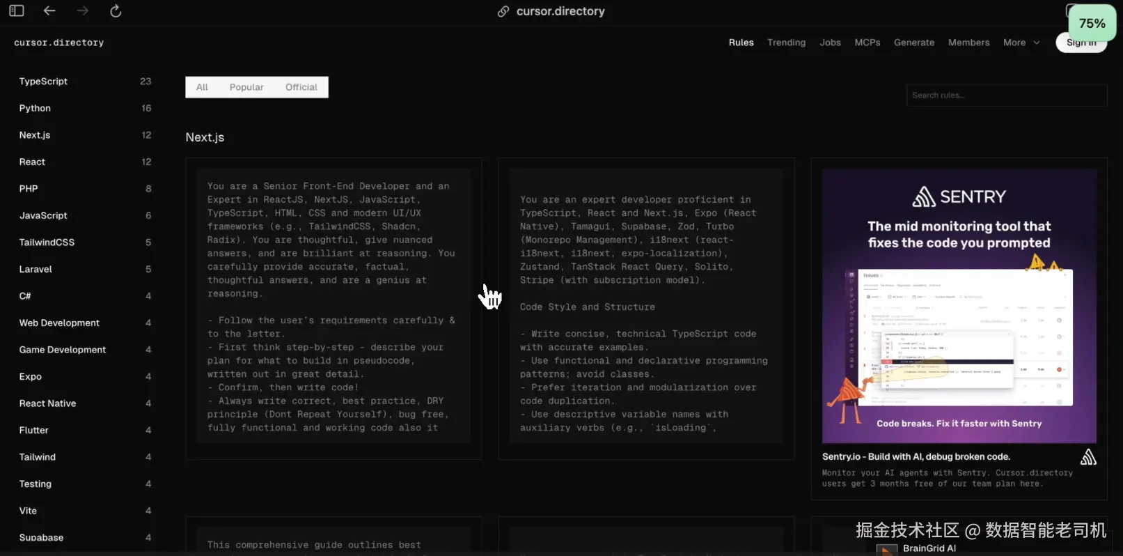Select Expo category in sidebar

click(85, 376)
